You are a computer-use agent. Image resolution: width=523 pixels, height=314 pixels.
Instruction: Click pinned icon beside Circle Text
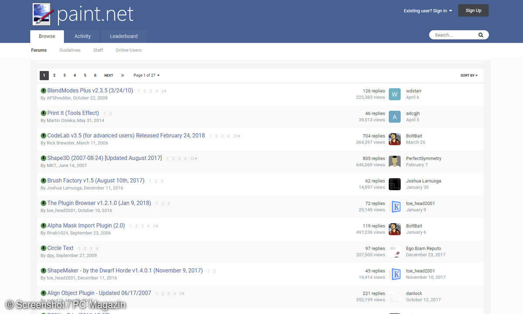pos(44,248)
